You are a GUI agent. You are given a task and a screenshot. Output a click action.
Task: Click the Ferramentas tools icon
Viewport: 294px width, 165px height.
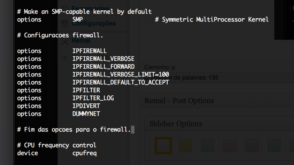click(65, 8)
